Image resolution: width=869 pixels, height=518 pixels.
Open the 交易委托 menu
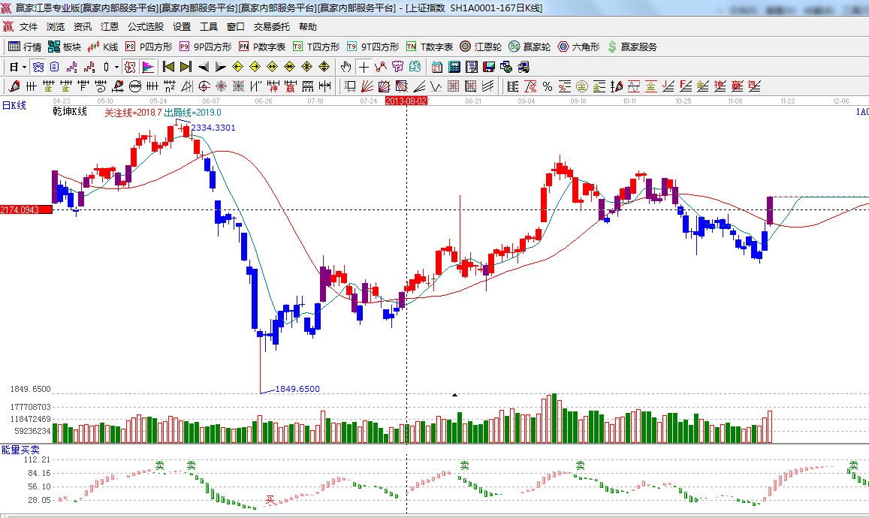271,26
